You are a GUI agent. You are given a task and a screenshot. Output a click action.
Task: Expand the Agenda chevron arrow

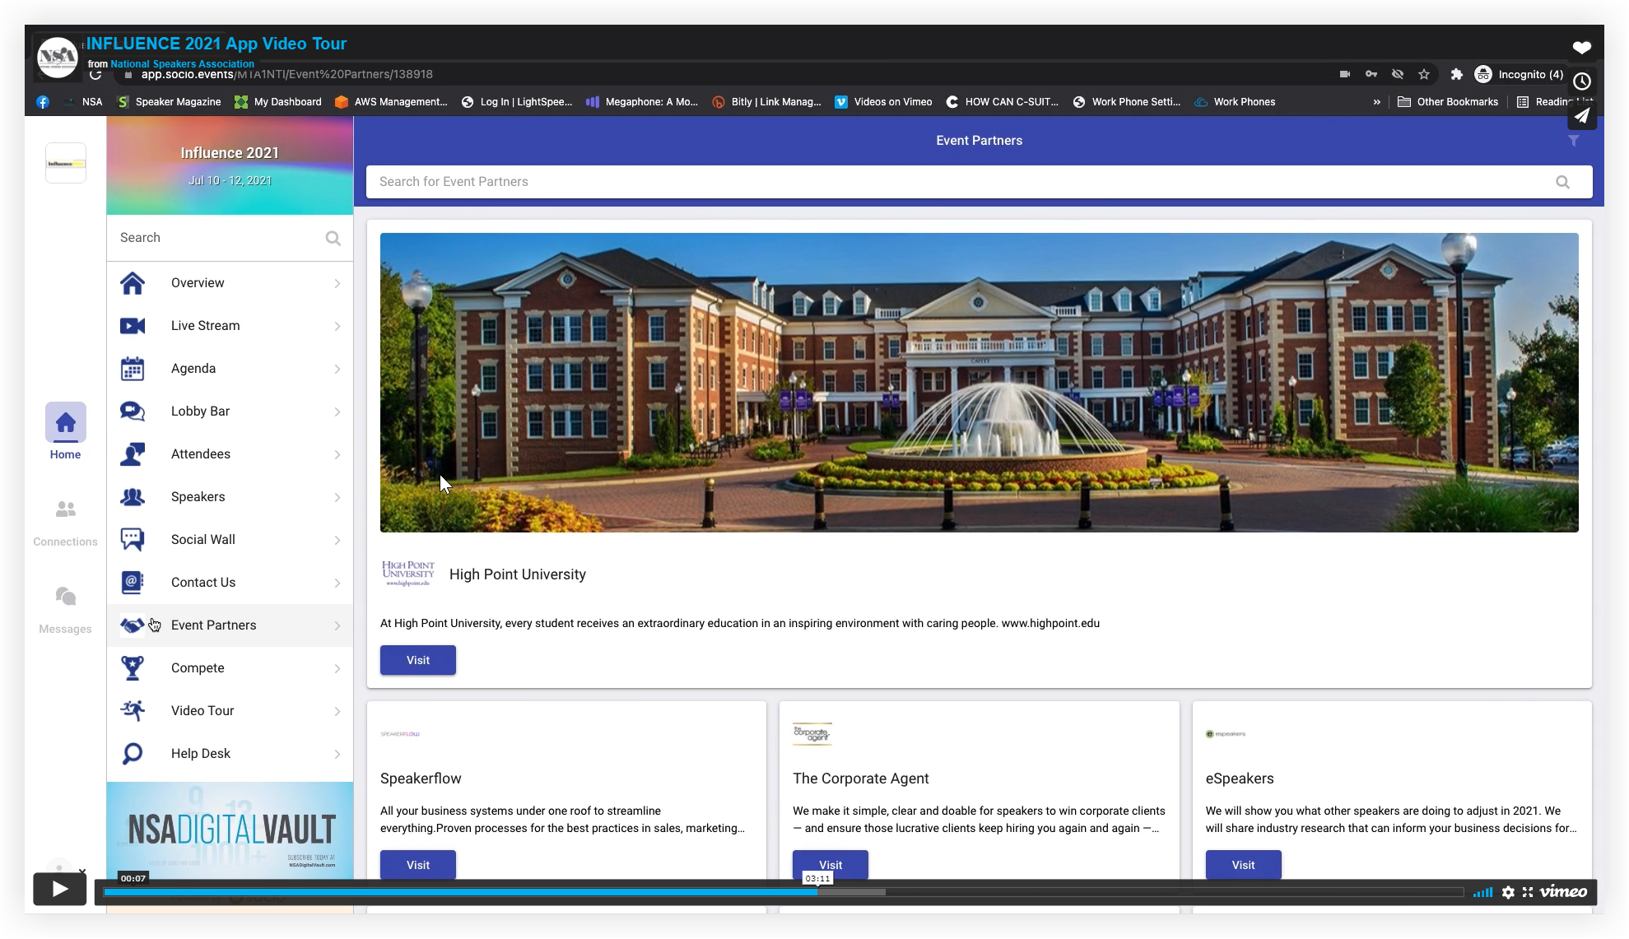click(337, 369)
